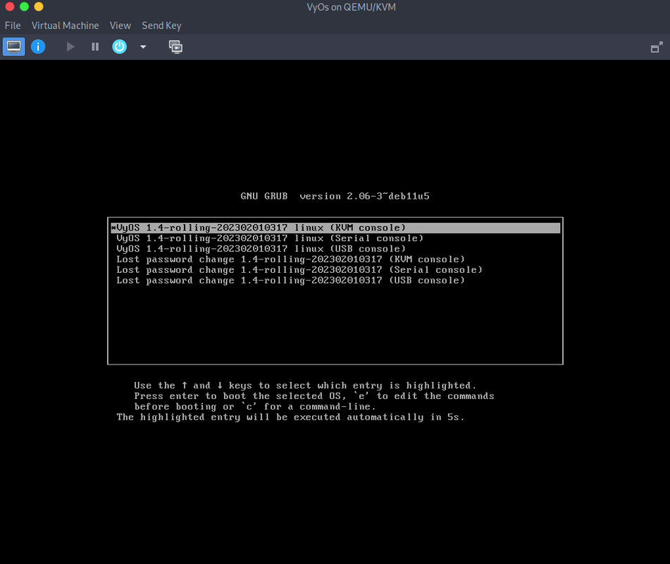
Task: Click the auto-boot countdown message line
Action: click(290, 417)
